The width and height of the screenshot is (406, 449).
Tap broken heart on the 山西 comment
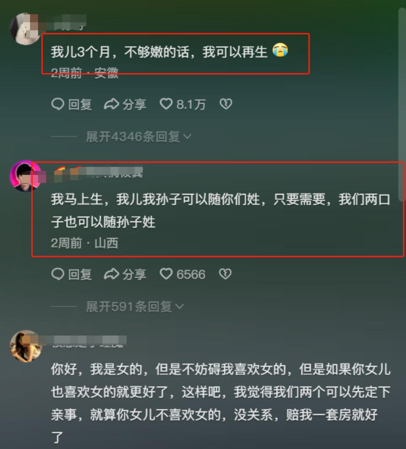[225, 274]
